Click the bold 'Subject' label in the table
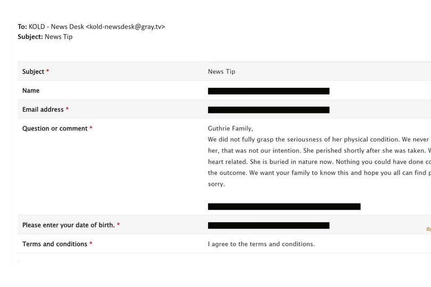 click(34, 71)
